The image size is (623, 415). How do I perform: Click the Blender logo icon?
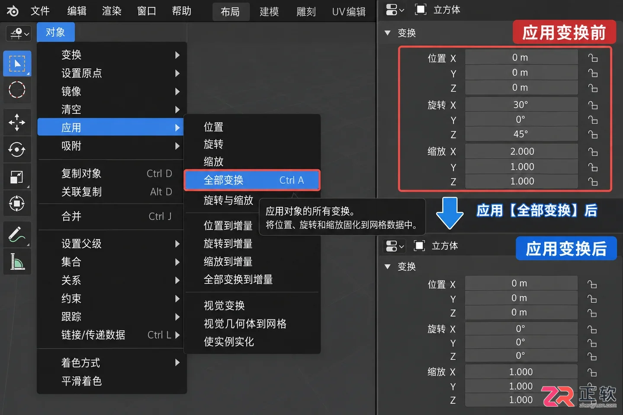13,11
